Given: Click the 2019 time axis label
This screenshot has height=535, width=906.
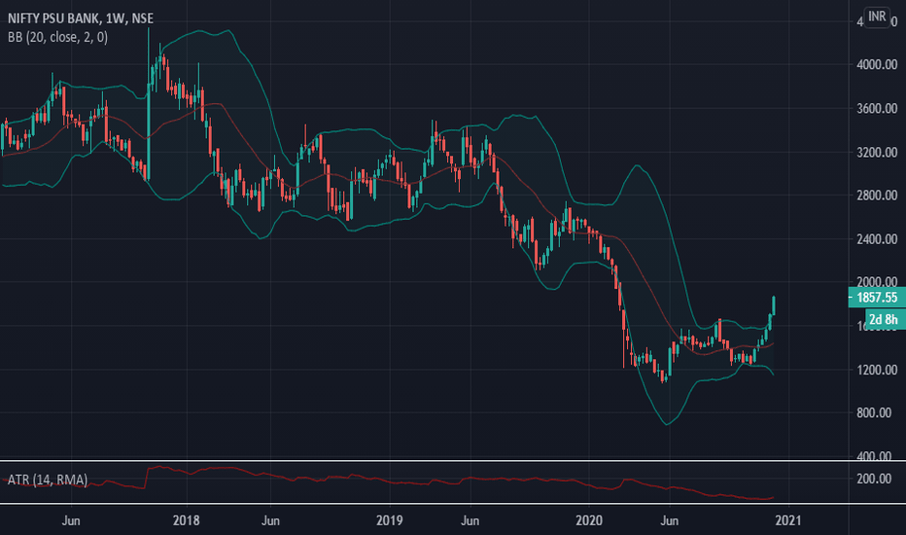Looking at the screenshot, I should pos(390,520).
